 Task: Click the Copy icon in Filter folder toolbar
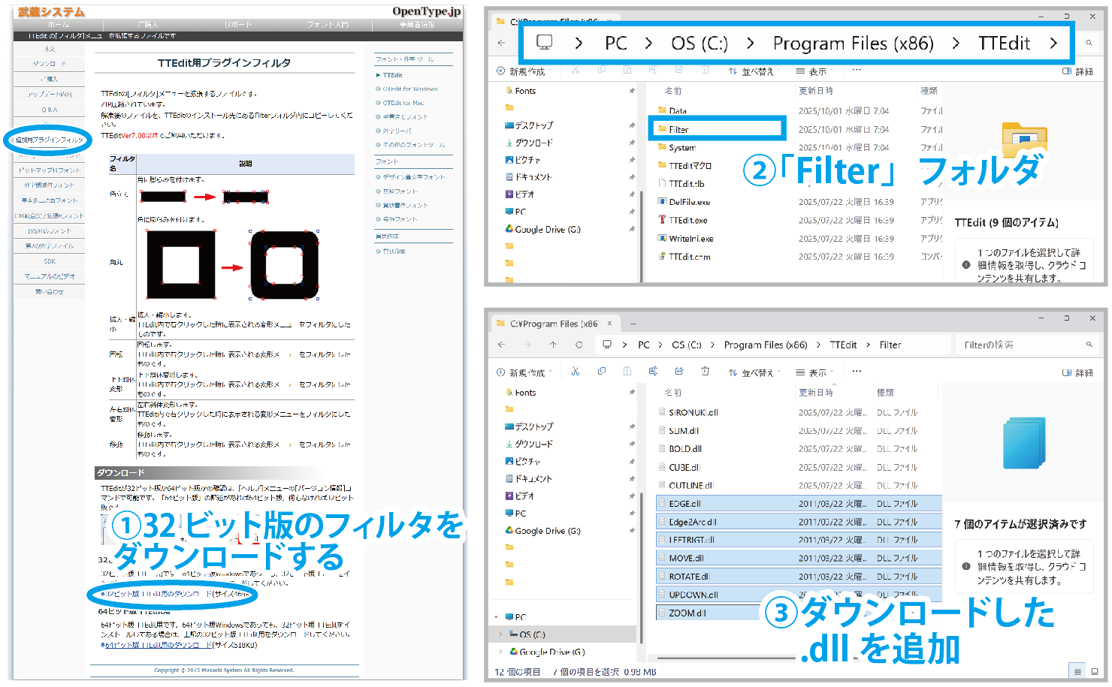coord(602,372)
